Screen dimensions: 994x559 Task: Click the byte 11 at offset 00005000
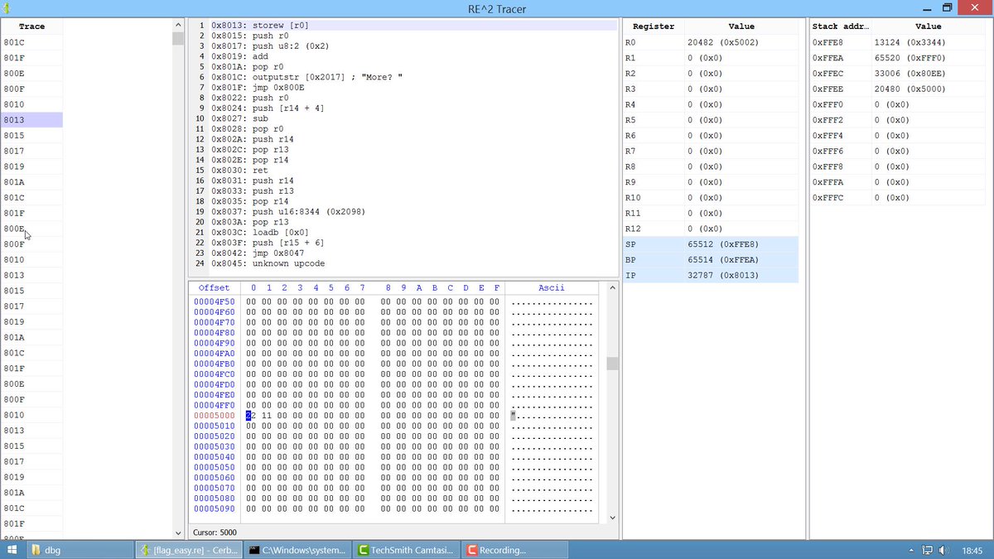click(266, 416)
